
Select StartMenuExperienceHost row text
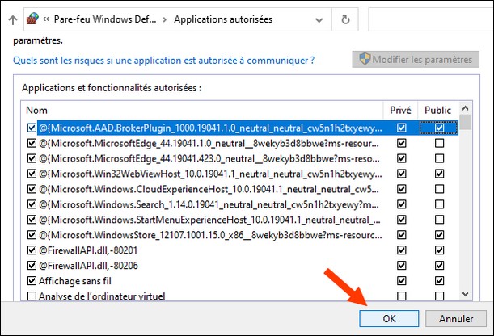click(x=209, y=220)
